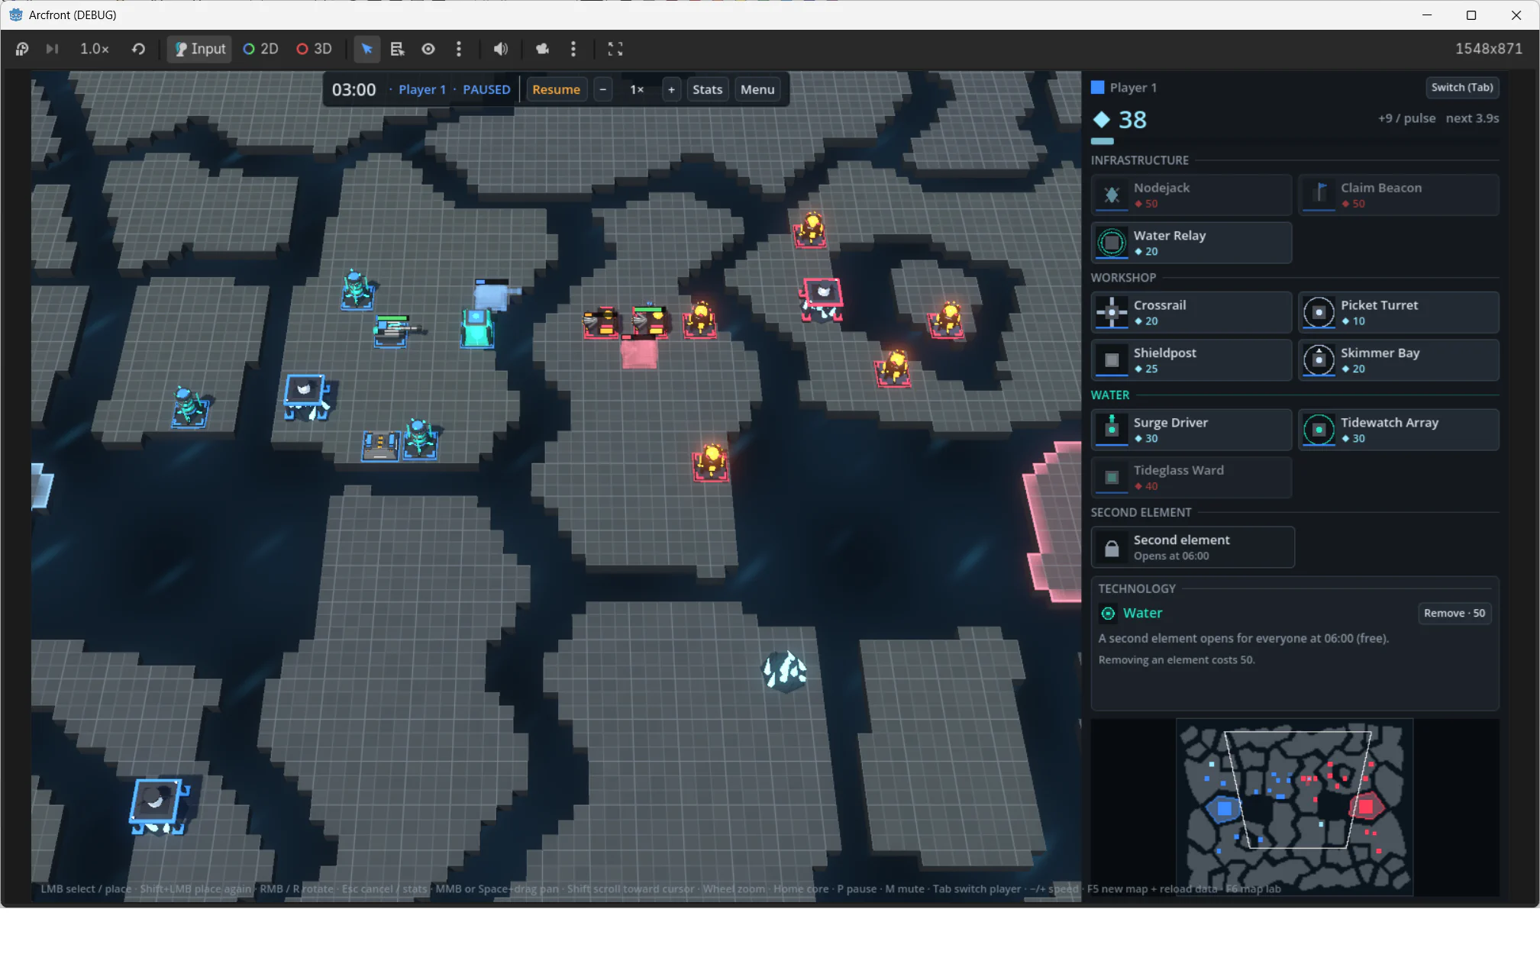This screenshot has height=967, width=1540.
Task: Select the Skimmer Bay build option
Action: [x=1399, y=360]
